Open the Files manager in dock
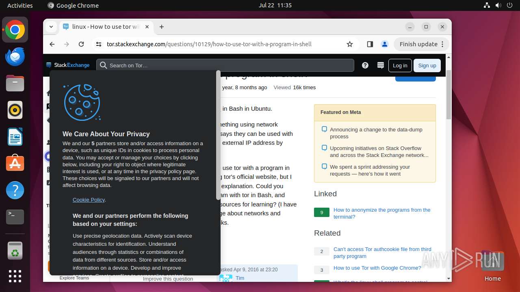The height and width of the screenshot is (292, 520). click(x=15, y=83)
